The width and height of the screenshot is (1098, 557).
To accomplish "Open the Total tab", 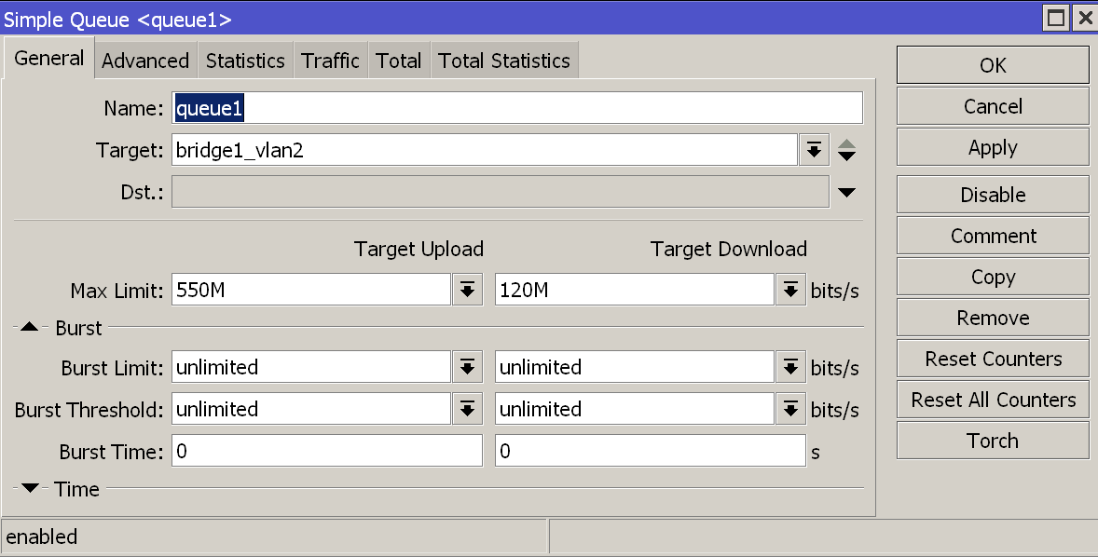I will pyautogui.click(x=398, y=61).
